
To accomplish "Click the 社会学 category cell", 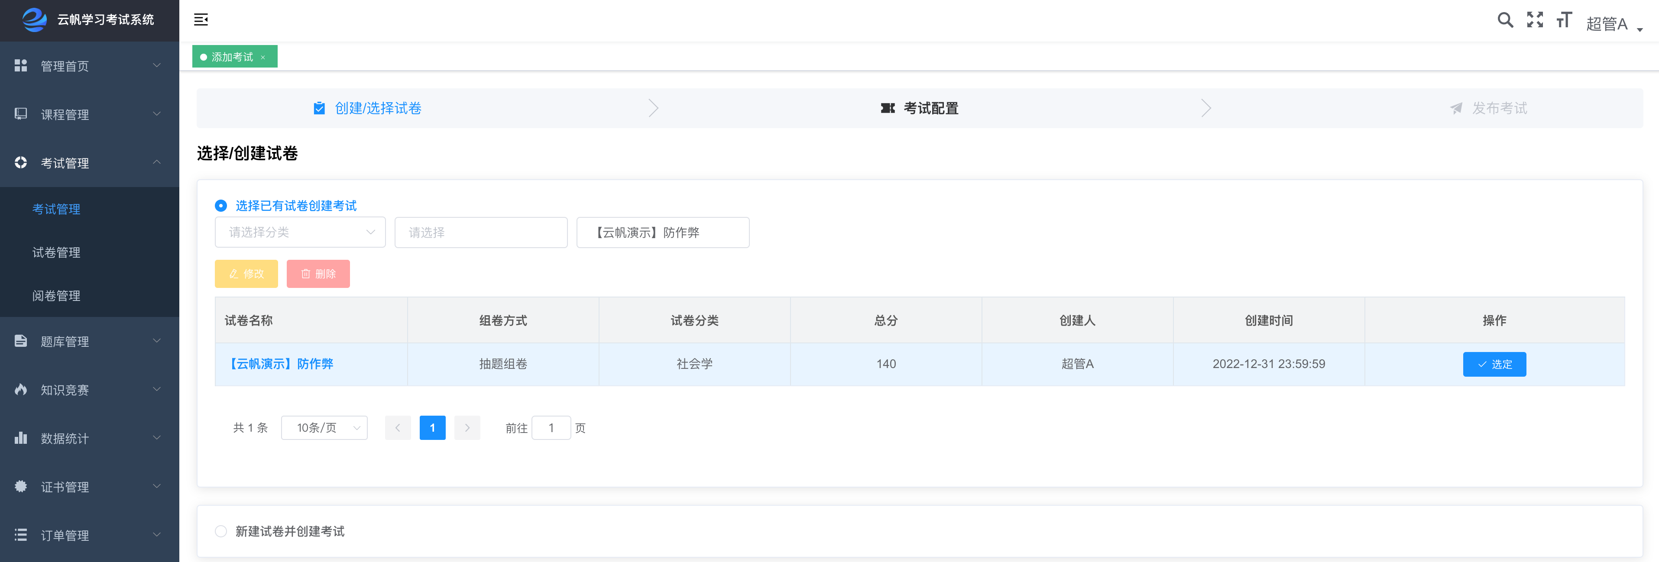I will pos(694,365).
